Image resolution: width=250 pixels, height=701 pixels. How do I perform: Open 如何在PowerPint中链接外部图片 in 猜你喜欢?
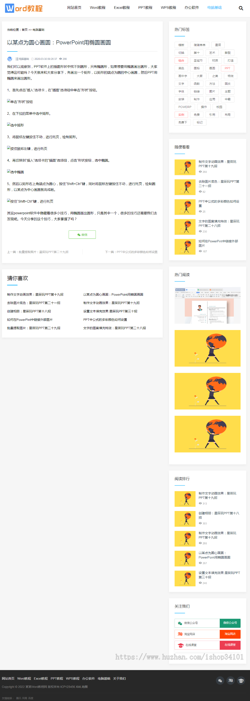tap(30, 320)
